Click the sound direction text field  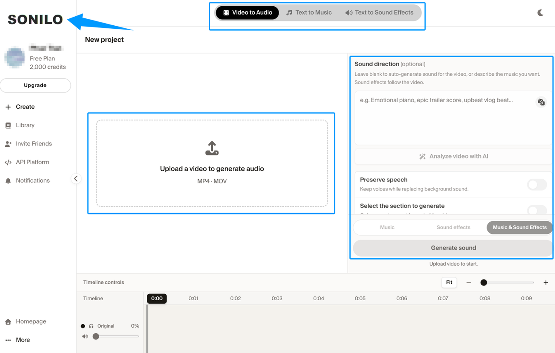click(453, 118)
